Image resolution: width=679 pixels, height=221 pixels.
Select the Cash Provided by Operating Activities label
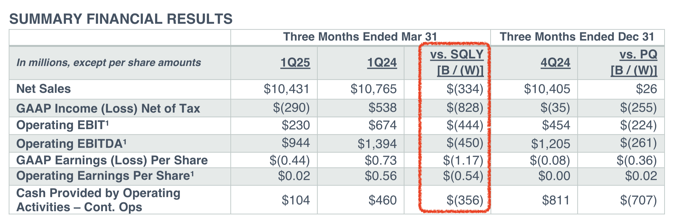coord(98,200)
